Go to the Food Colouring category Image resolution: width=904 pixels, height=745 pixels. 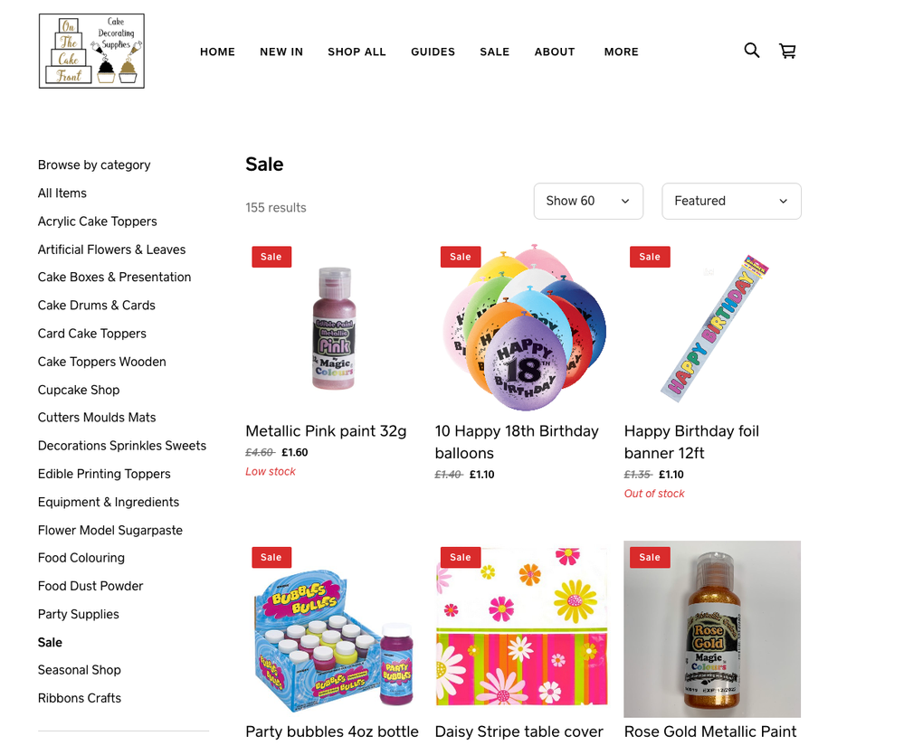point(81,558)
